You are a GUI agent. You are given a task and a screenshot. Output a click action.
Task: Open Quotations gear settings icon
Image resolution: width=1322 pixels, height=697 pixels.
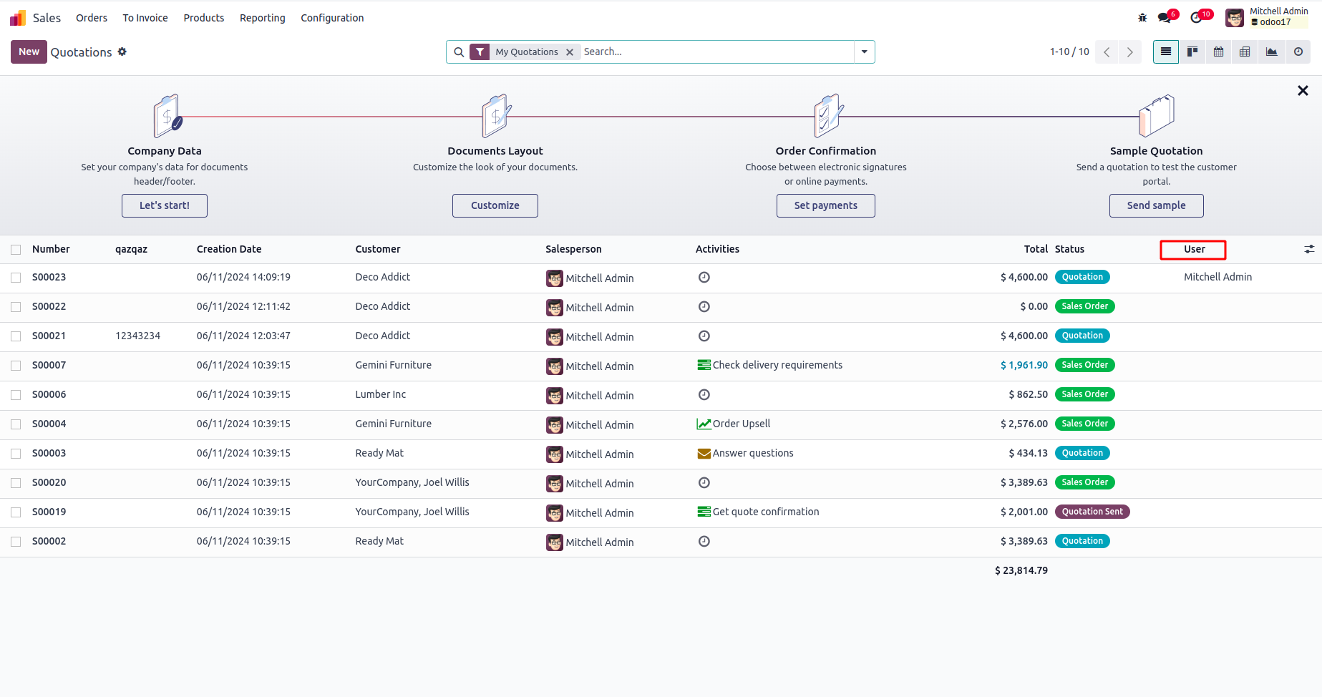click(122, 52)
